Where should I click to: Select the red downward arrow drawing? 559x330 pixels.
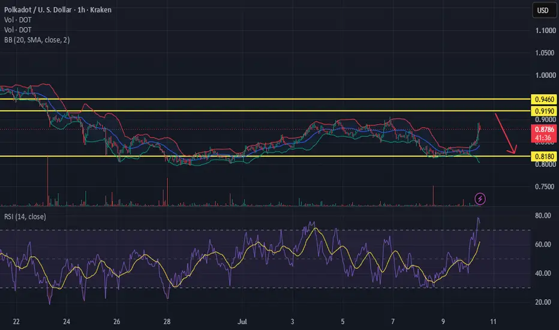pyautogui.click(x=506, y=133)
